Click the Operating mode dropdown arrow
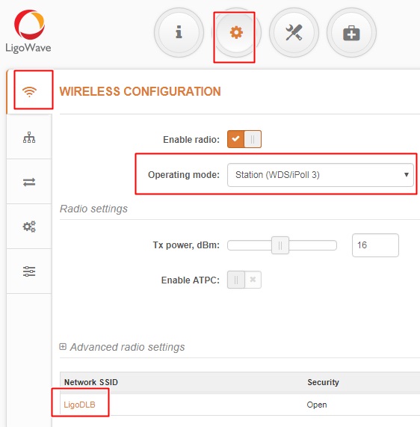420x427 pixels. tap(406, 175)
